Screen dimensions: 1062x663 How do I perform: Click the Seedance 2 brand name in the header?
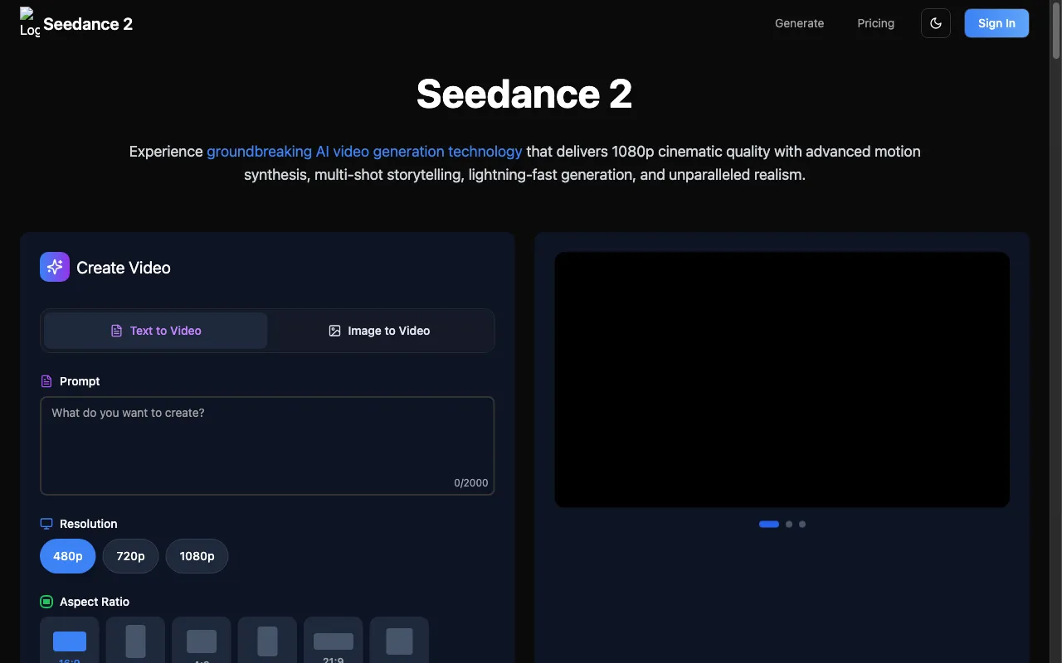[88, 24]
